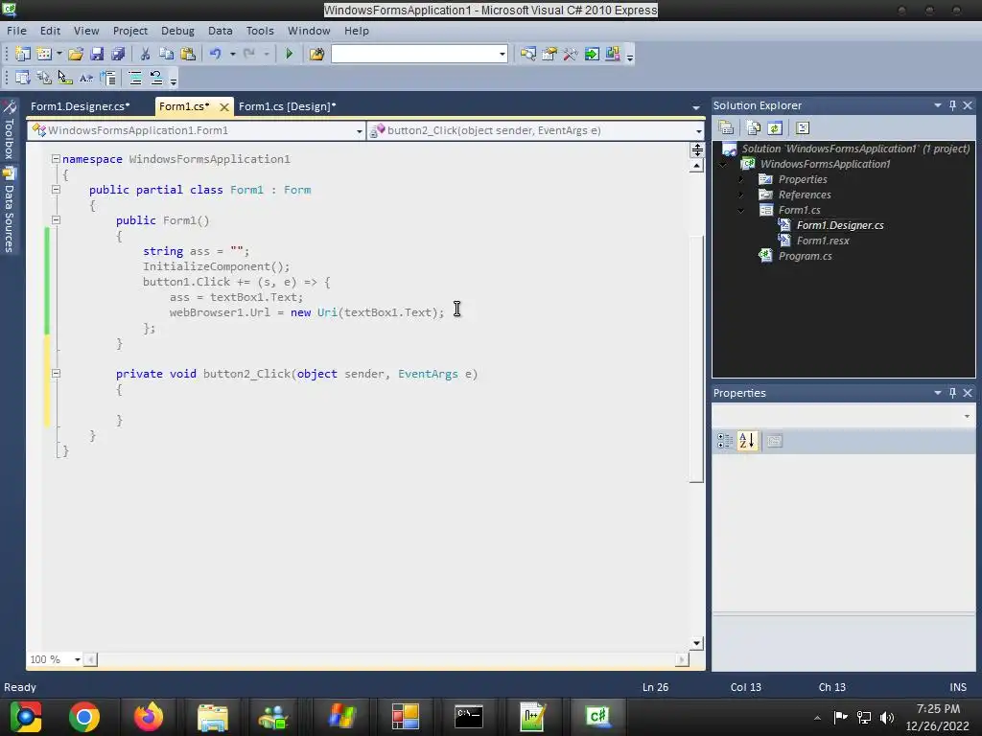982x736 pixels.
Task: Toggle Alphabetical sort in Properties panel
Action: pyautogui.click(x=747, y=441)
